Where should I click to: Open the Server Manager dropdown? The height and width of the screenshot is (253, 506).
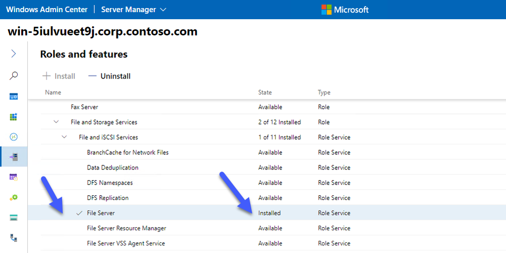click(x=134, y=10)
